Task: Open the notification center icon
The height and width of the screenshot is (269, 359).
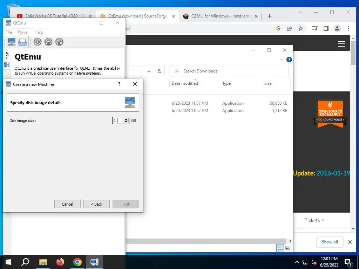Action: coord(348,262)
